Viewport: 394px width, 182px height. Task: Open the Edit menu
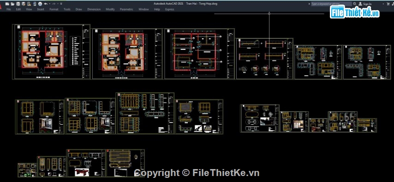pos(18,9)
